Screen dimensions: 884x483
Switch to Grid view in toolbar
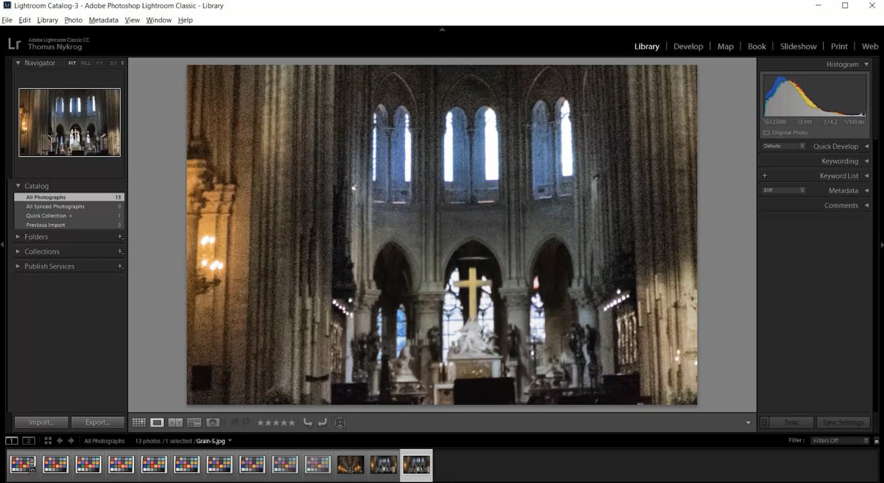(x=138, y=422)
